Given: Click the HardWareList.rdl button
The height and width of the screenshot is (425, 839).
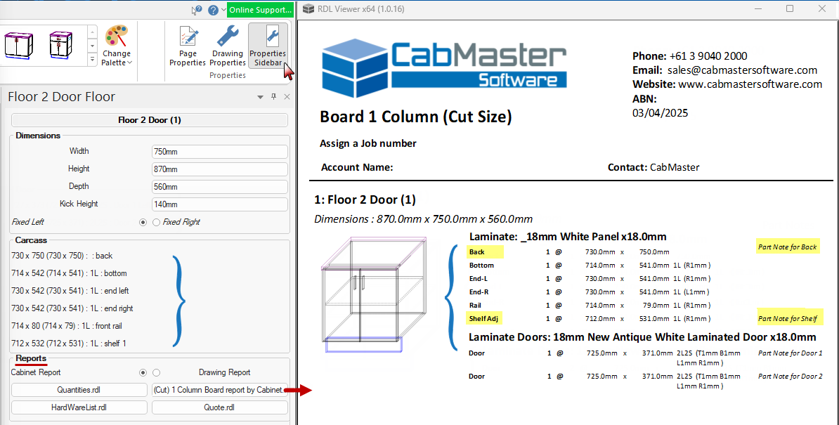Looking at the screenshot, I should (79, 407).
